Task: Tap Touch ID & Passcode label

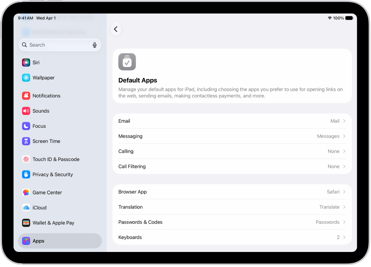Action: tap(56, 159)
